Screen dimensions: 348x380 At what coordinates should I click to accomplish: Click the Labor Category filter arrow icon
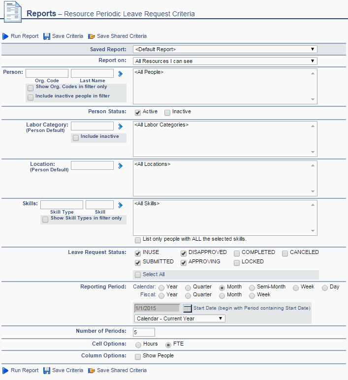pos(120,127)
